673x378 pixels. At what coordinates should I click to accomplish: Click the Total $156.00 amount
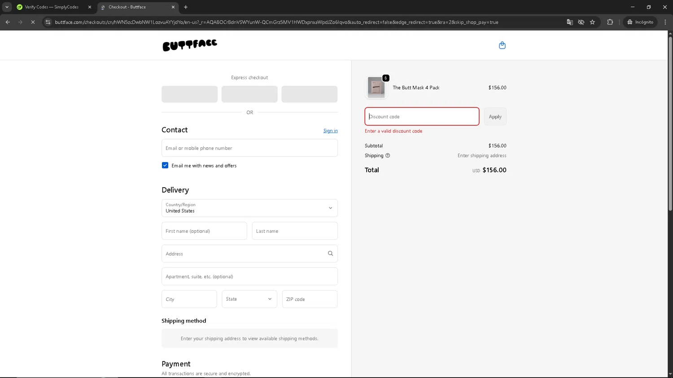click(494, 170)
